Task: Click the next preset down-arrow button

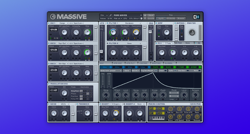Action: (145, 19)
